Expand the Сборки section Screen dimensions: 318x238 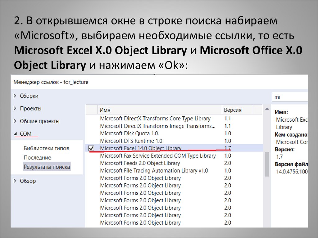click(15, 96)
